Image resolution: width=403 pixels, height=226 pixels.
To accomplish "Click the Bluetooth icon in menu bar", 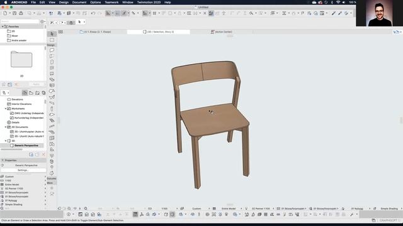I will (x=332, y=3).
